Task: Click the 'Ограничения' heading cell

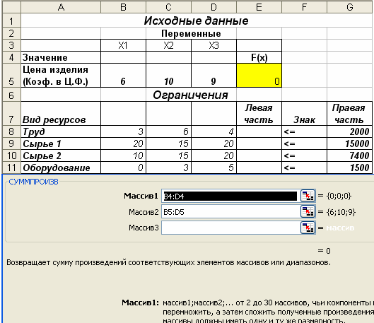Action: (x=191, y=95)
